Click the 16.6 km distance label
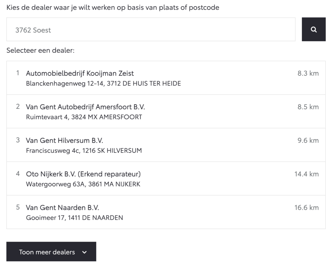Image resolution: width=330 pixels, height=266 pixels. pyautogui.click(x=306, y=208)
